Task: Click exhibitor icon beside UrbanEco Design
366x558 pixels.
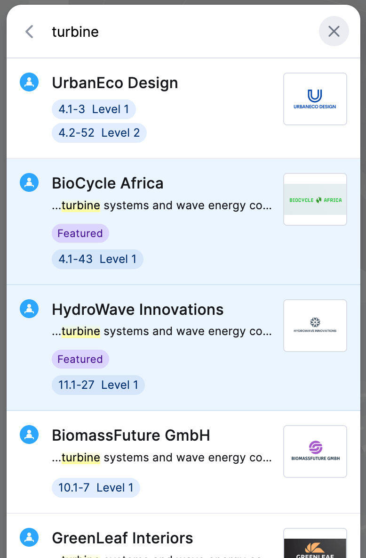Action: click(29, 82)
